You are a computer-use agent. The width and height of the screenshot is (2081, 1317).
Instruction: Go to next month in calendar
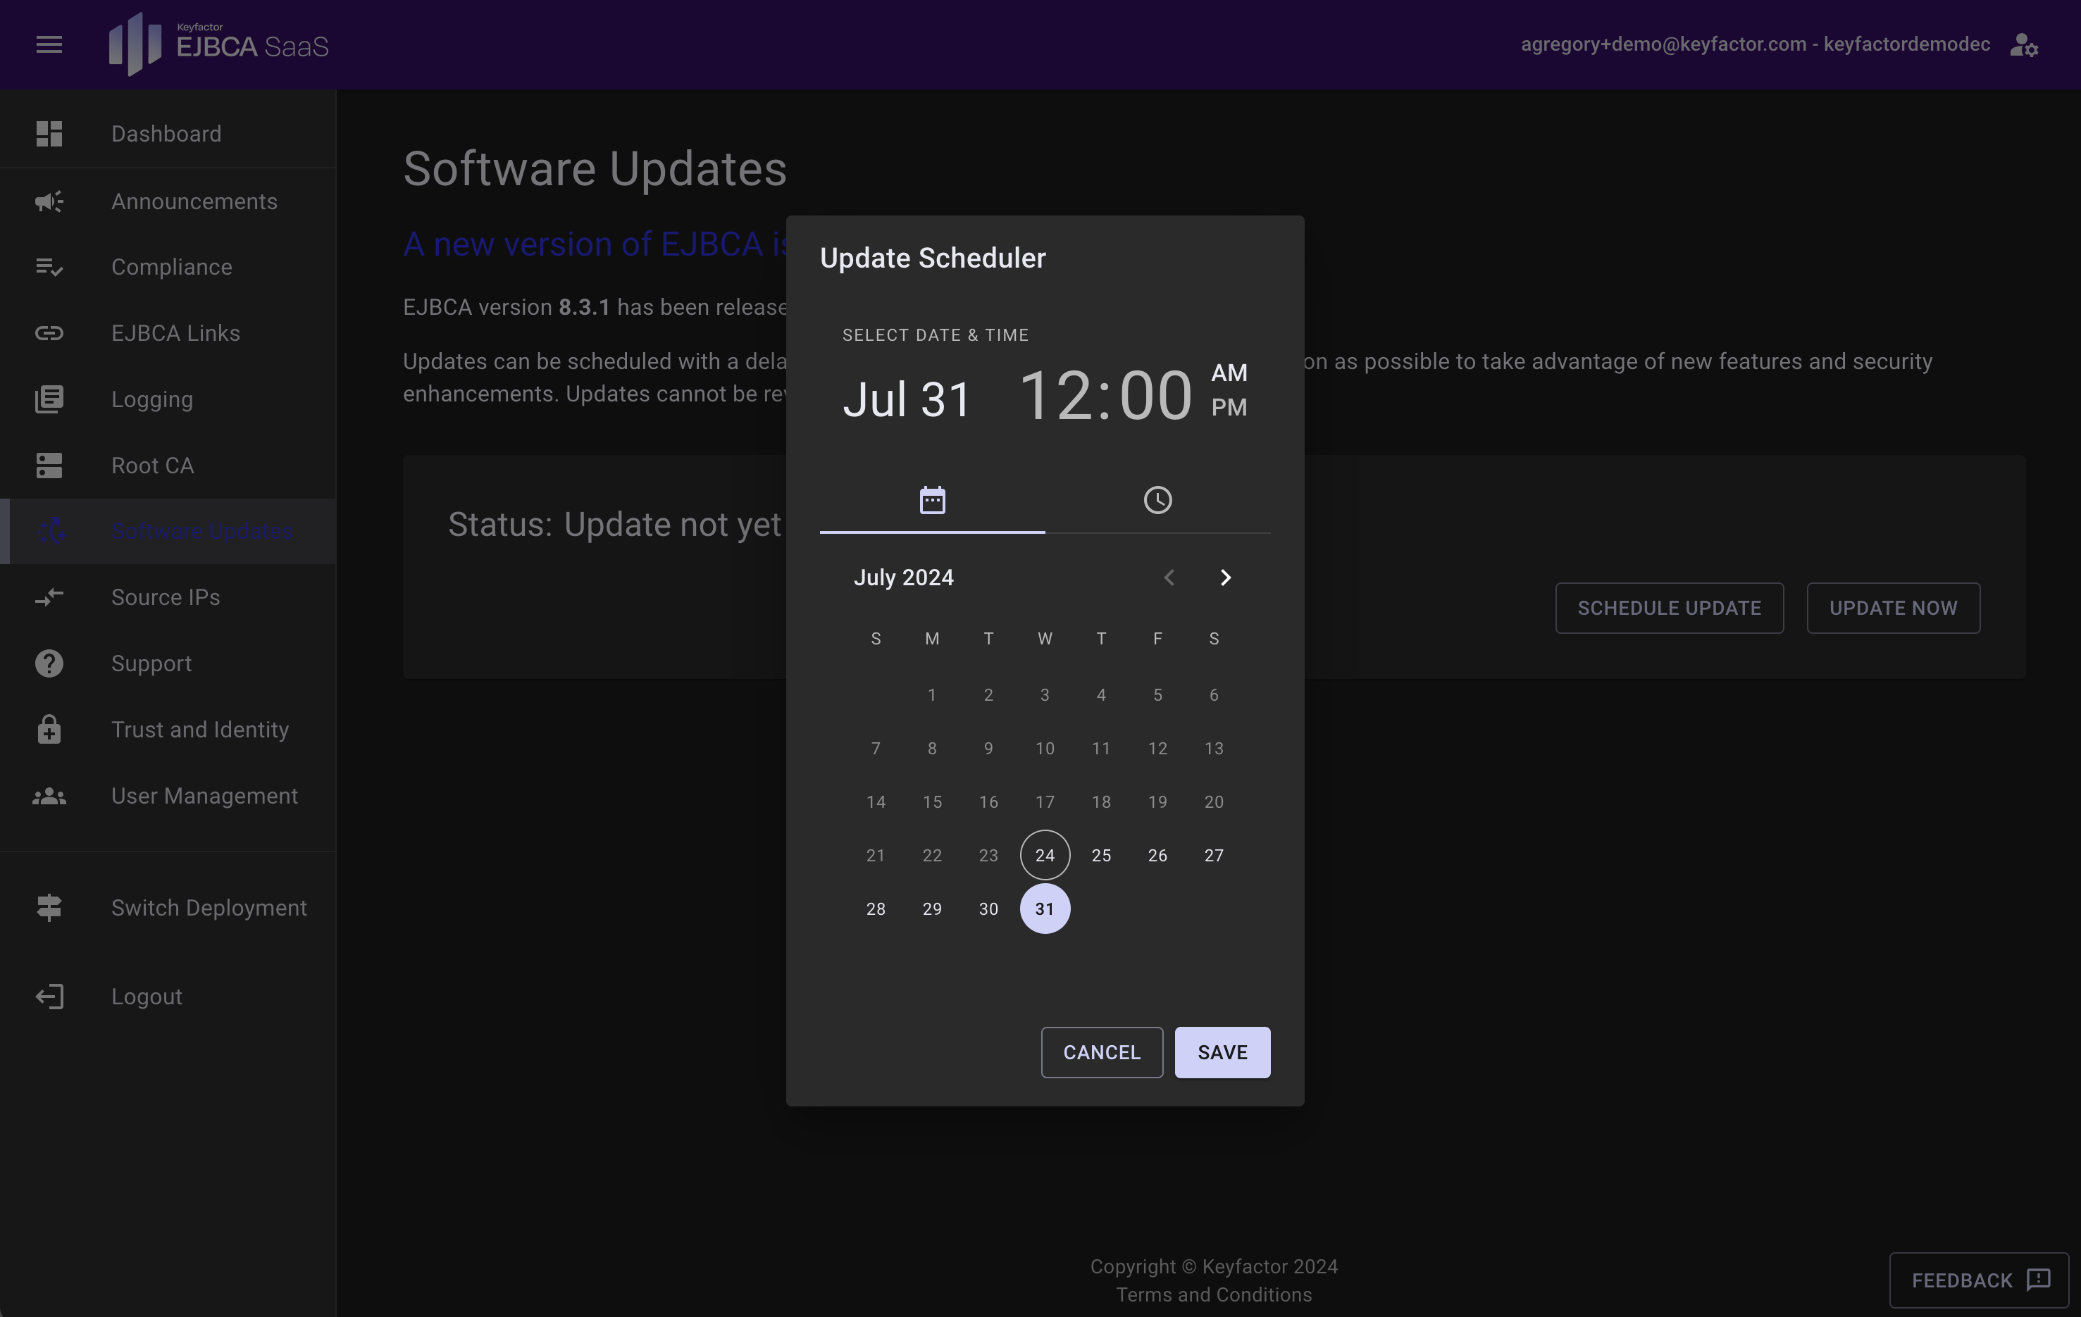[1224, 578]
